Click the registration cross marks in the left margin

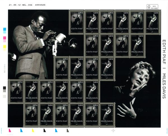pos(4,68)
